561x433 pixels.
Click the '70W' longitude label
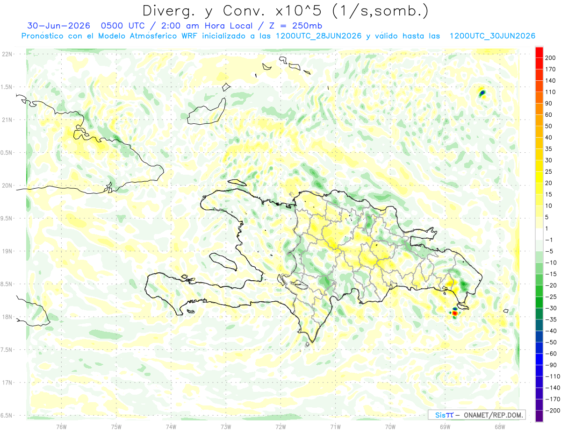[390, 427]
